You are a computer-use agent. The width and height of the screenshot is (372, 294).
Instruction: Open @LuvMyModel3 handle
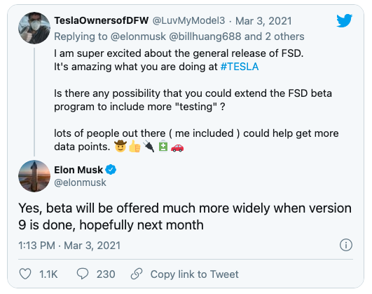pyautogui.click(x=188, y=20)
